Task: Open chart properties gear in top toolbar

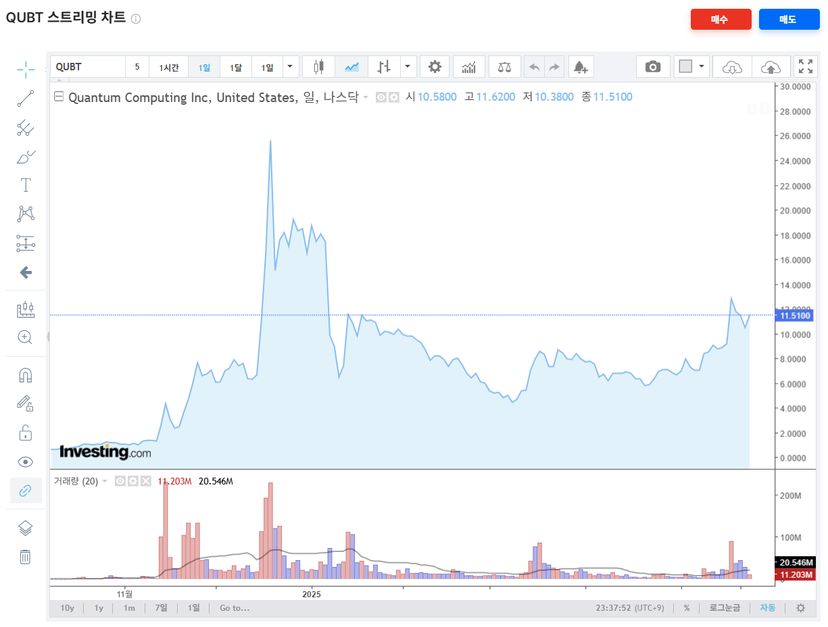Action: click(x=435, y=67)
